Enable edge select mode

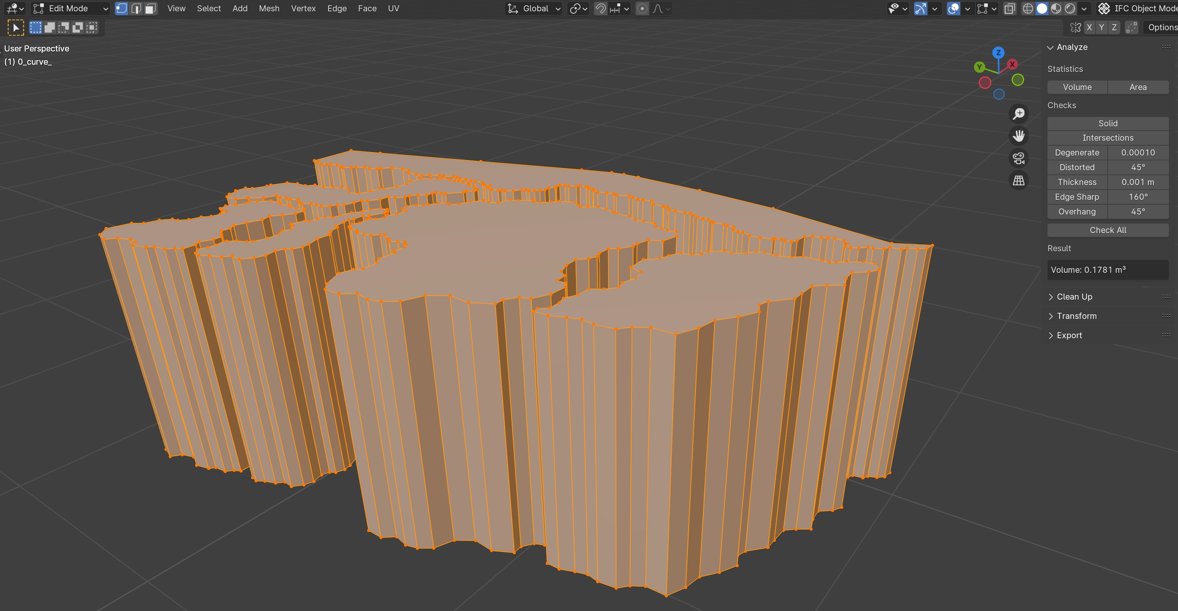point(136,8)
